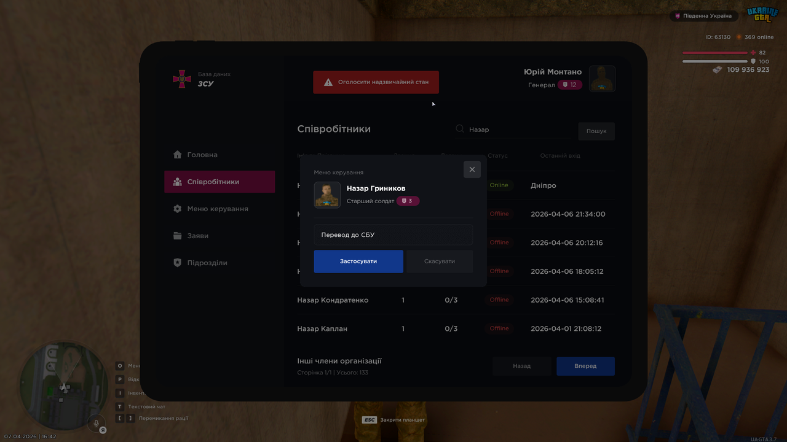The image size is (787, 442).
Task: Click the rank badge 3 in dialog
Action: coord(408,201)
